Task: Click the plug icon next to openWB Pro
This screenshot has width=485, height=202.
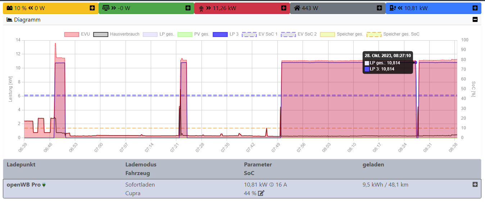Action: click(44, 185)
